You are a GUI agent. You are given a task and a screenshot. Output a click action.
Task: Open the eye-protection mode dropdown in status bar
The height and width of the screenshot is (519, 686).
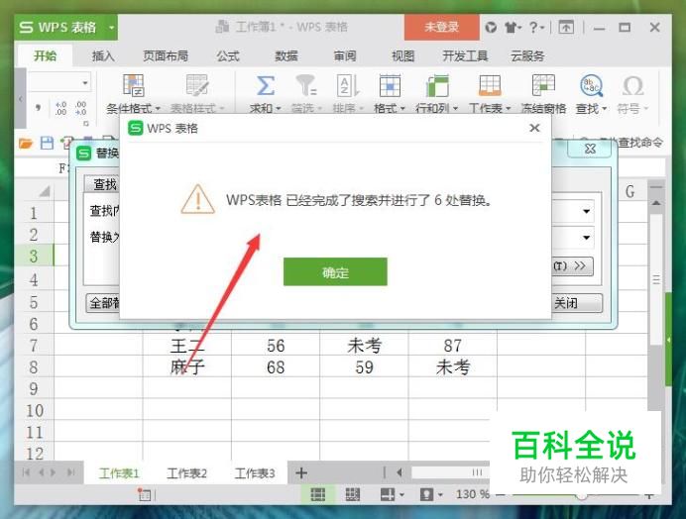[440, 495]
